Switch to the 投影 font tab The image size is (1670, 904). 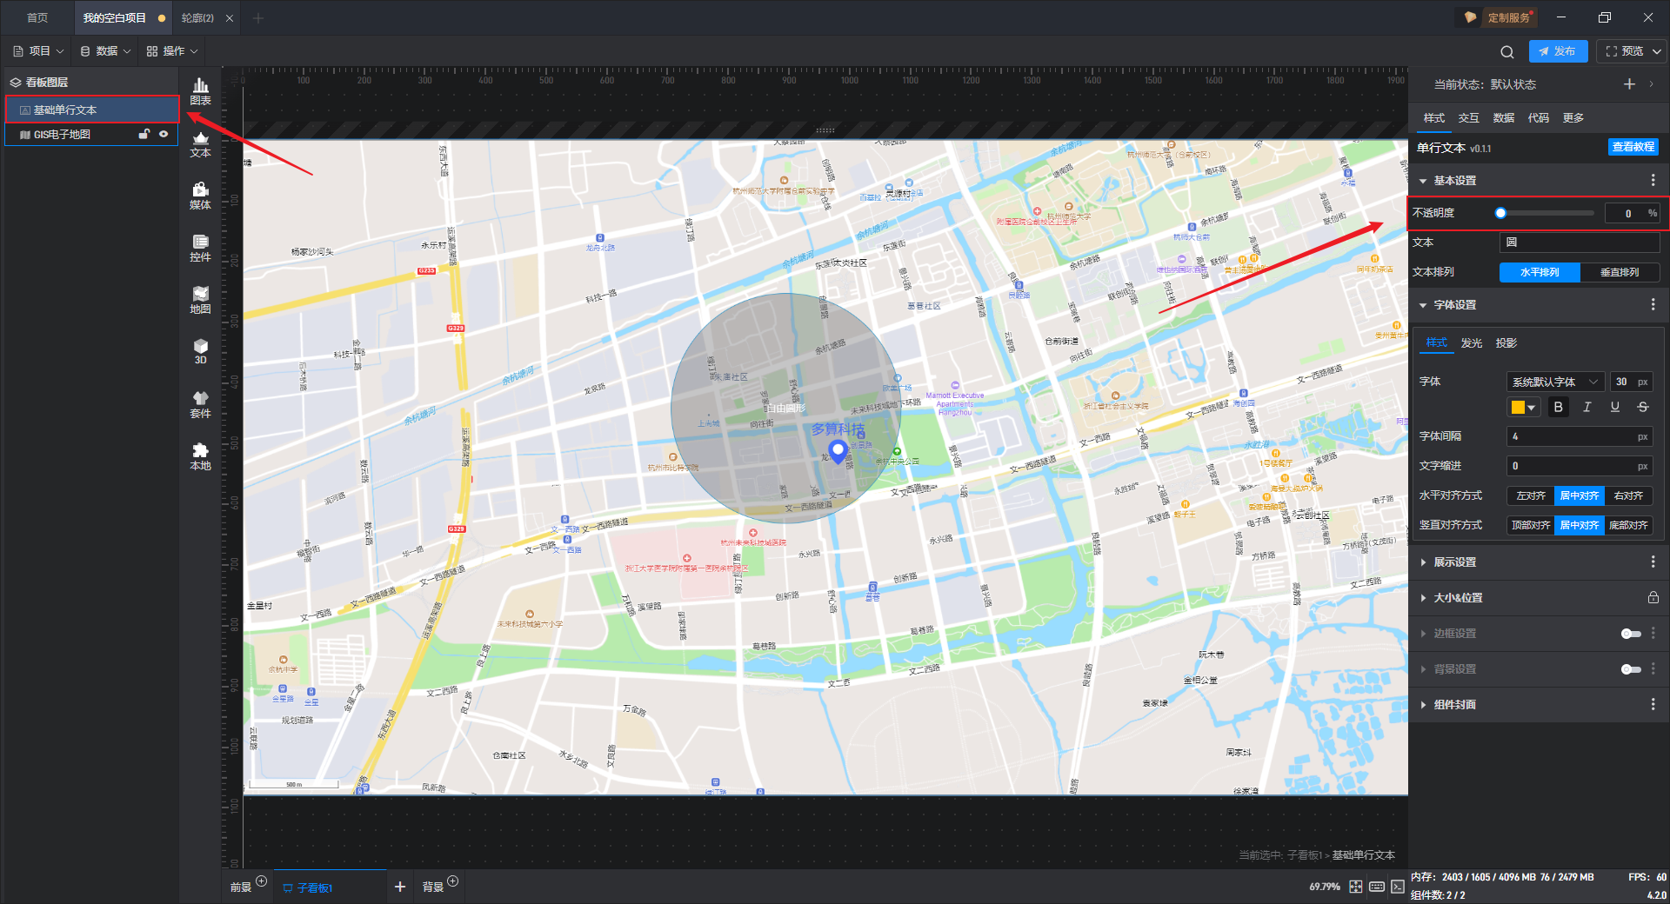coord(1506,343)
